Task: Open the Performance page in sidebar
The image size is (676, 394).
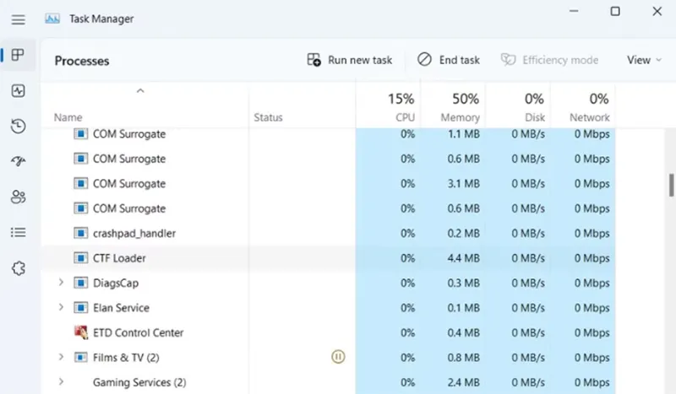Action: click(x=18, y=90)
